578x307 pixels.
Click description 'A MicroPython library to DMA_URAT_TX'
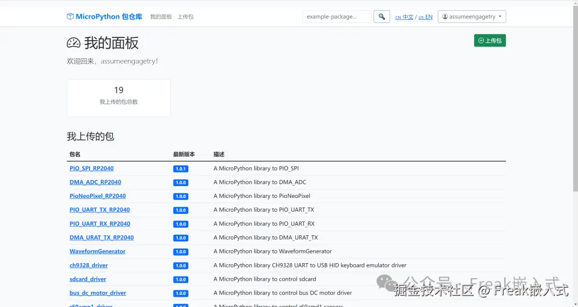click(x=265, y=237)
